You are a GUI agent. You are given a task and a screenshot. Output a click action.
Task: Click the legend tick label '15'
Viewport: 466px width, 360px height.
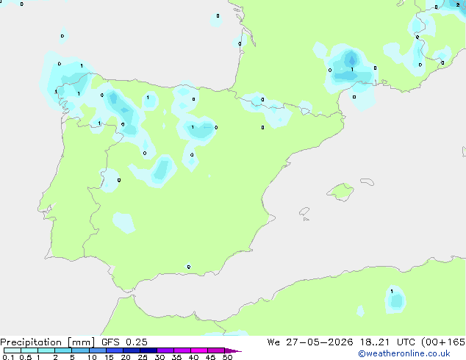tap(109, 357)
